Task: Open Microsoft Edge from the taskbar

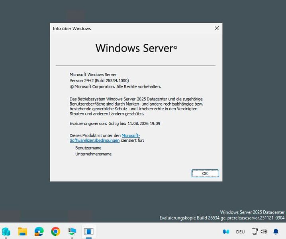Action: pos(39,232)
